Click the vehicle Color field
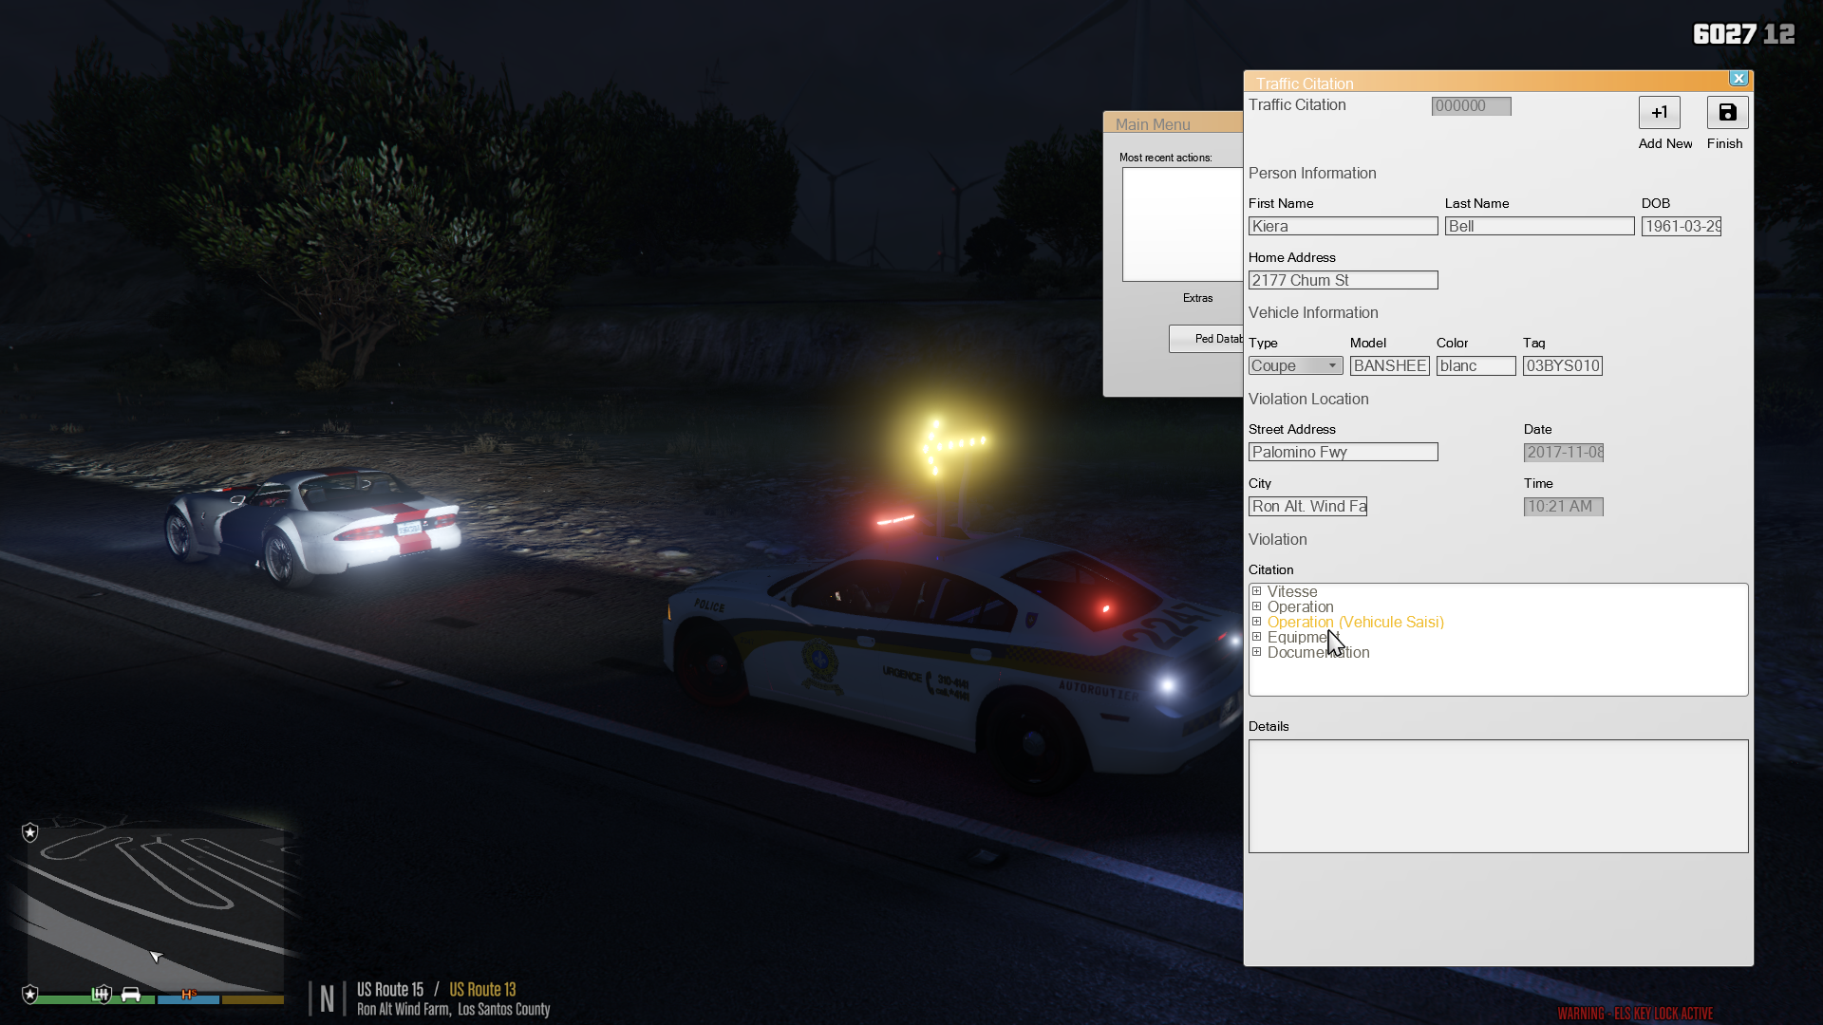 tap(1475, 365)
